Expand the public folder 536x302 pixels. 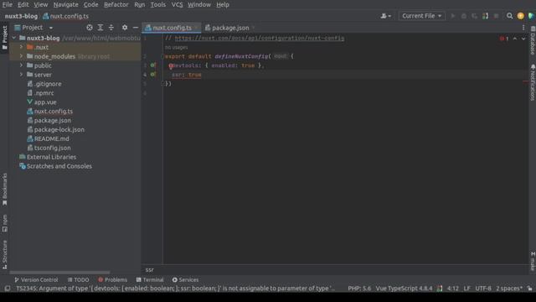tap(21, 65)
